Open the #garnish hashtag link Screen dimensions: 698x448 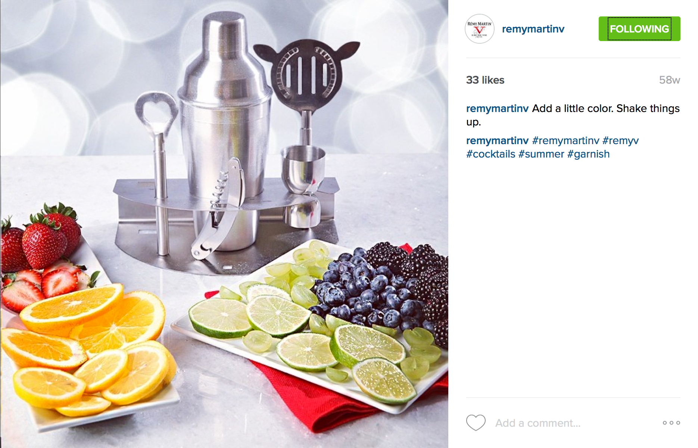[588, 154]
